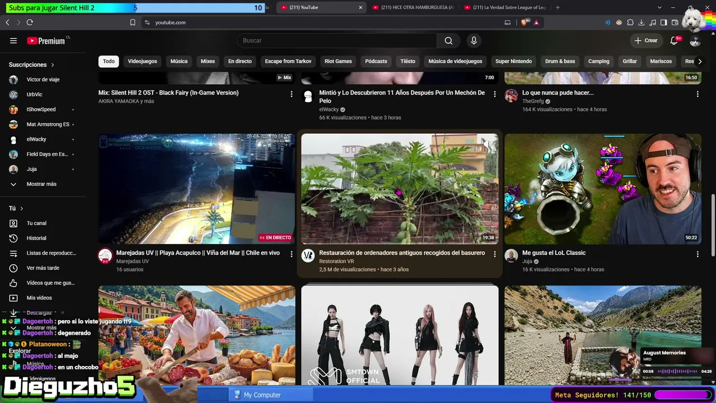The height and width of the screenshot is (403, 716).
Task: Select the Escape from Tarkov chip
Action: click(x=288, y=62)
